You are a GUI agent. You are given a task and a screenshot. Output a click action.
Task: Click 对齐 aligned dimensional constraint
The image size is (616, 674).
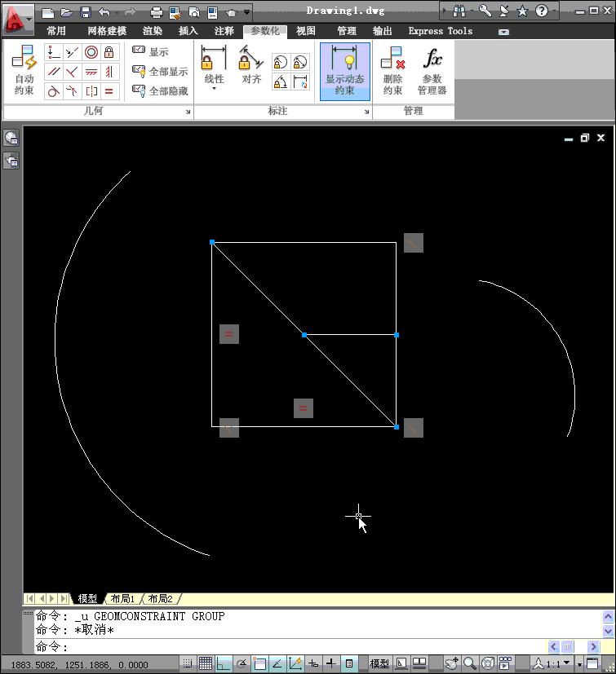[251, 65]
